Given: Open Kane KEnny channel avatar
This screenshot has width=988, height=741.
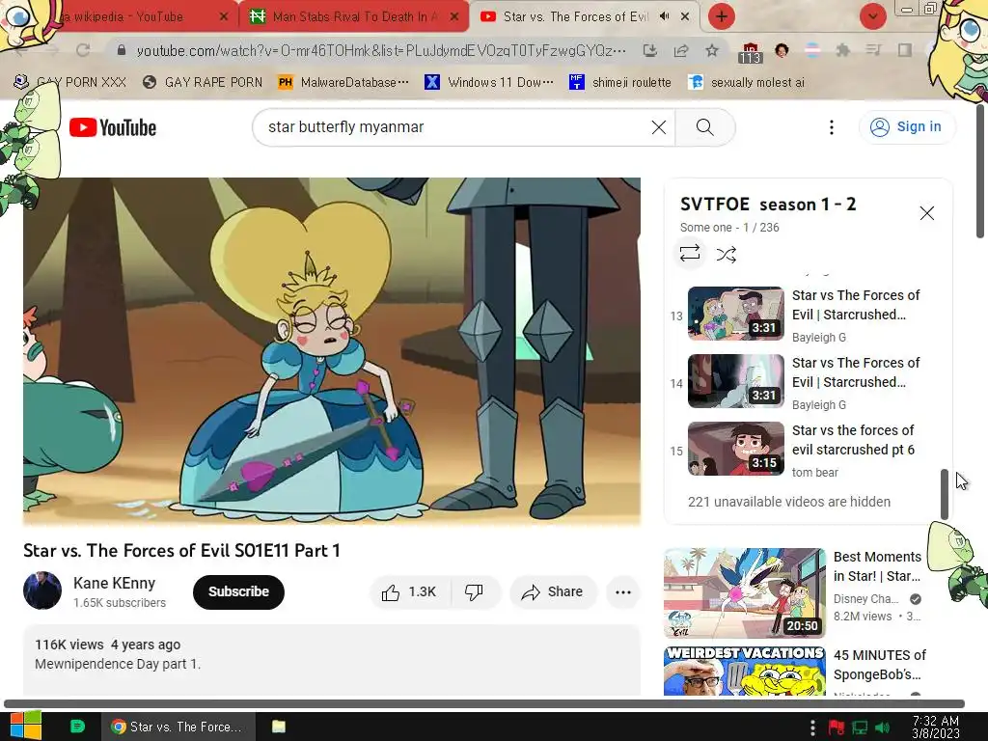Looking at the screenshot, I should coord(42,590).
